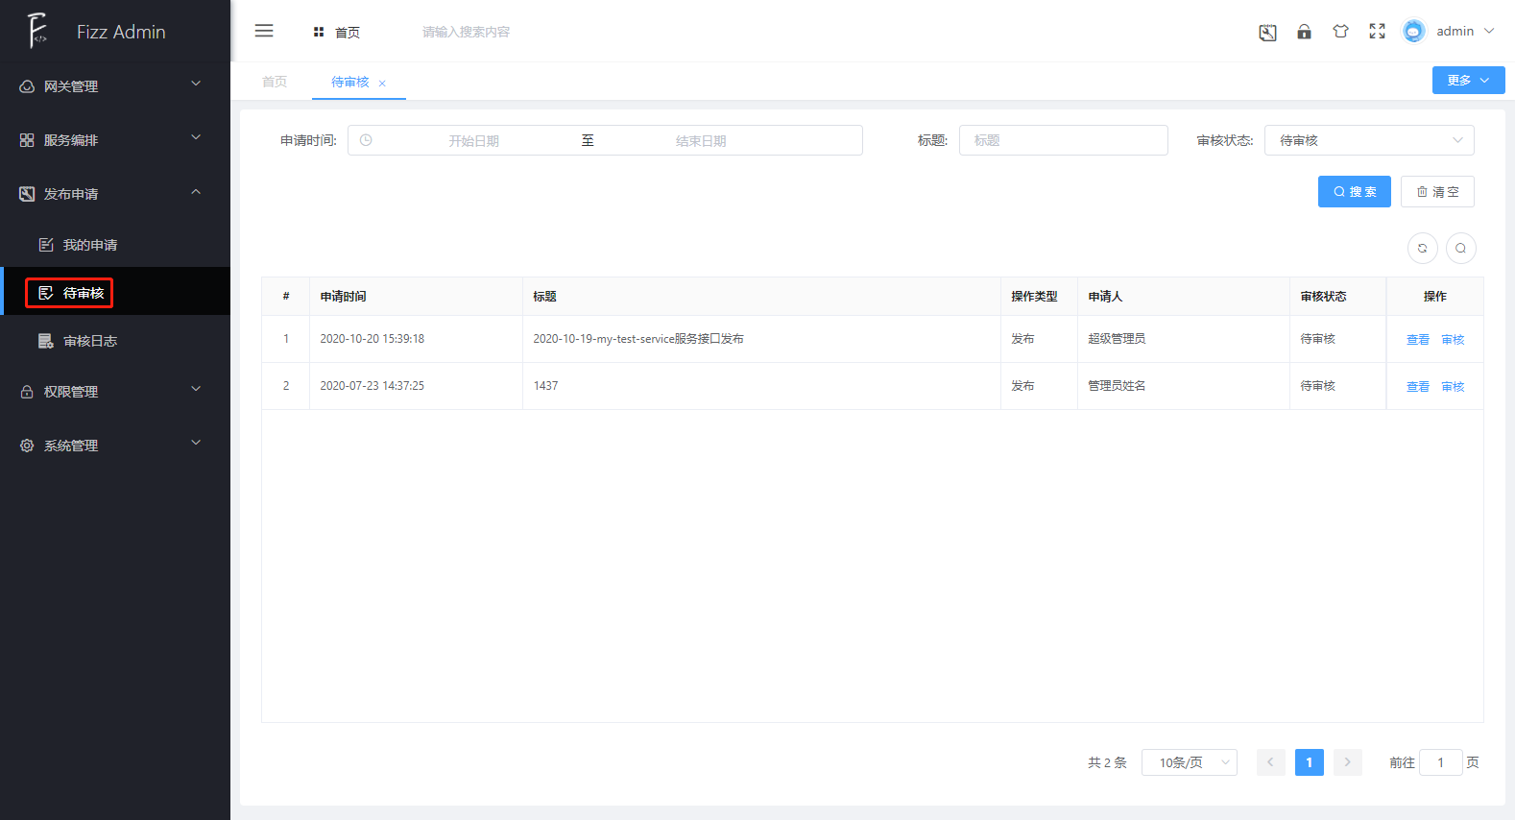Click the 网关管理 gateway icon

[27, 86]
